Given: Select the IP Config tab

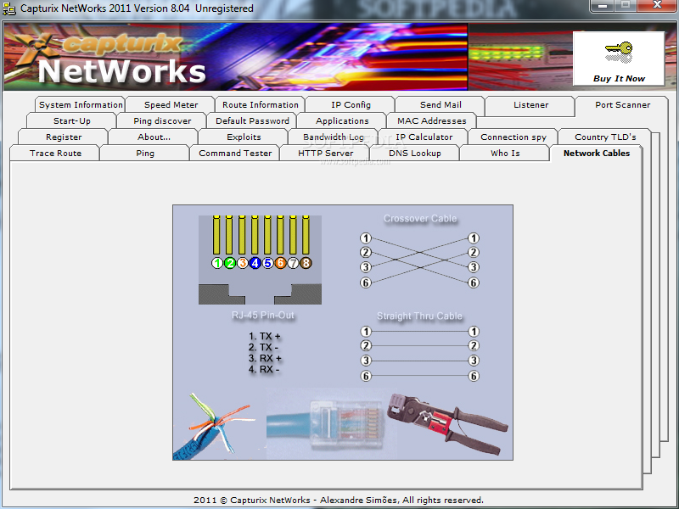Looking at the screenshot, I should [x=351, y=104].
